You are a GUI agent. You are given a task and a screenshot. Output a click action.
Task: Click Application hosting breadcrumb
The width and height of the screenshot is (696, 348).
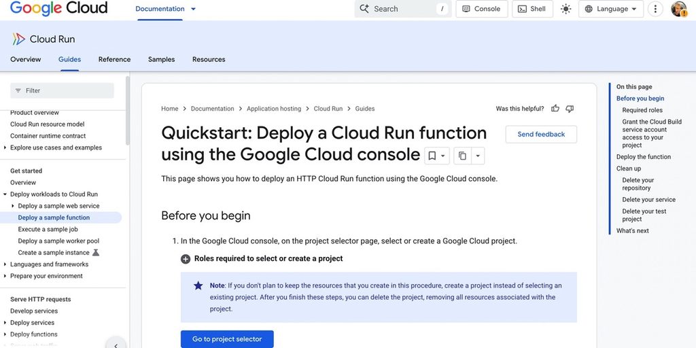click(274, 109)
